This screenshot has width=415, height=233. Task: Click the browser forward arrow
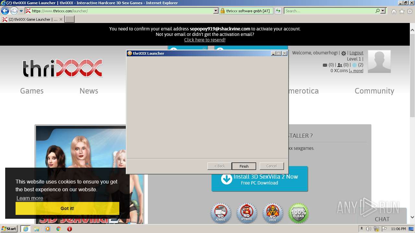pos(14,11)
